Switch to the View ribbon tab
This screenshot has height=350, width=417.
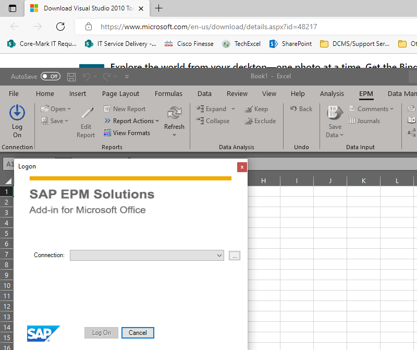(x=269, y=94)
